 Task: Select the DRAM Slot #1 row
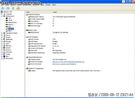pos(64,32)
